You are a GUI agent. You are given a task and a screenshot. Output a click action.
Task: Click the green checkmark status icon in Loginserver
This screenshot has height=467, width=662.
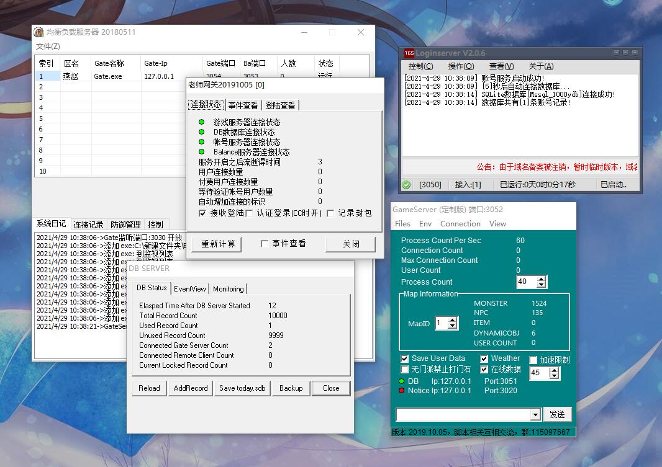coord(406,184)
